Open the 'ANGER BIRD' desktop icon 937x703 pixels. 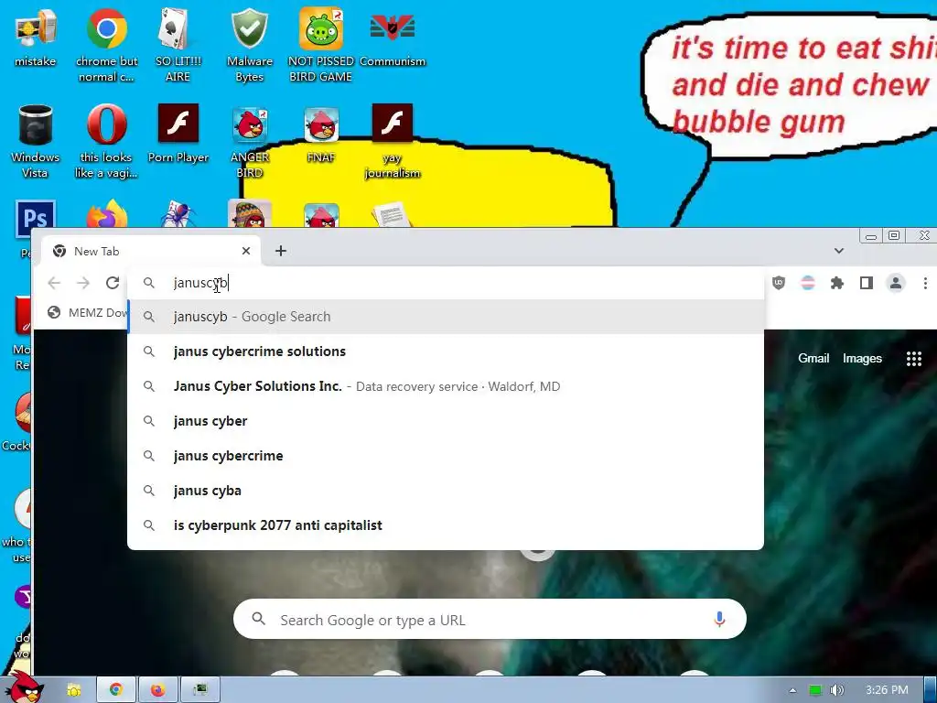(x=249, y=141)
